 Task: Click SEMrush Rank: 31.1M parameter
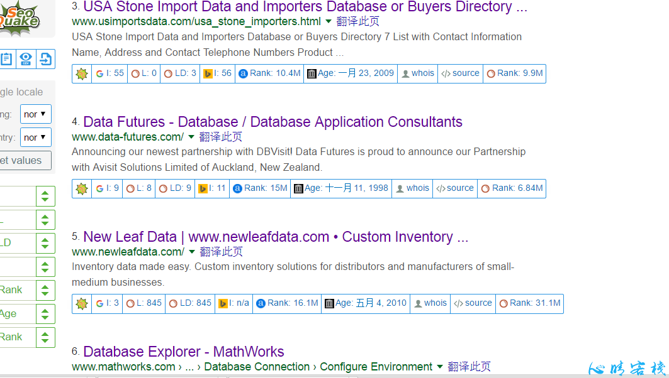pos(530,303)
